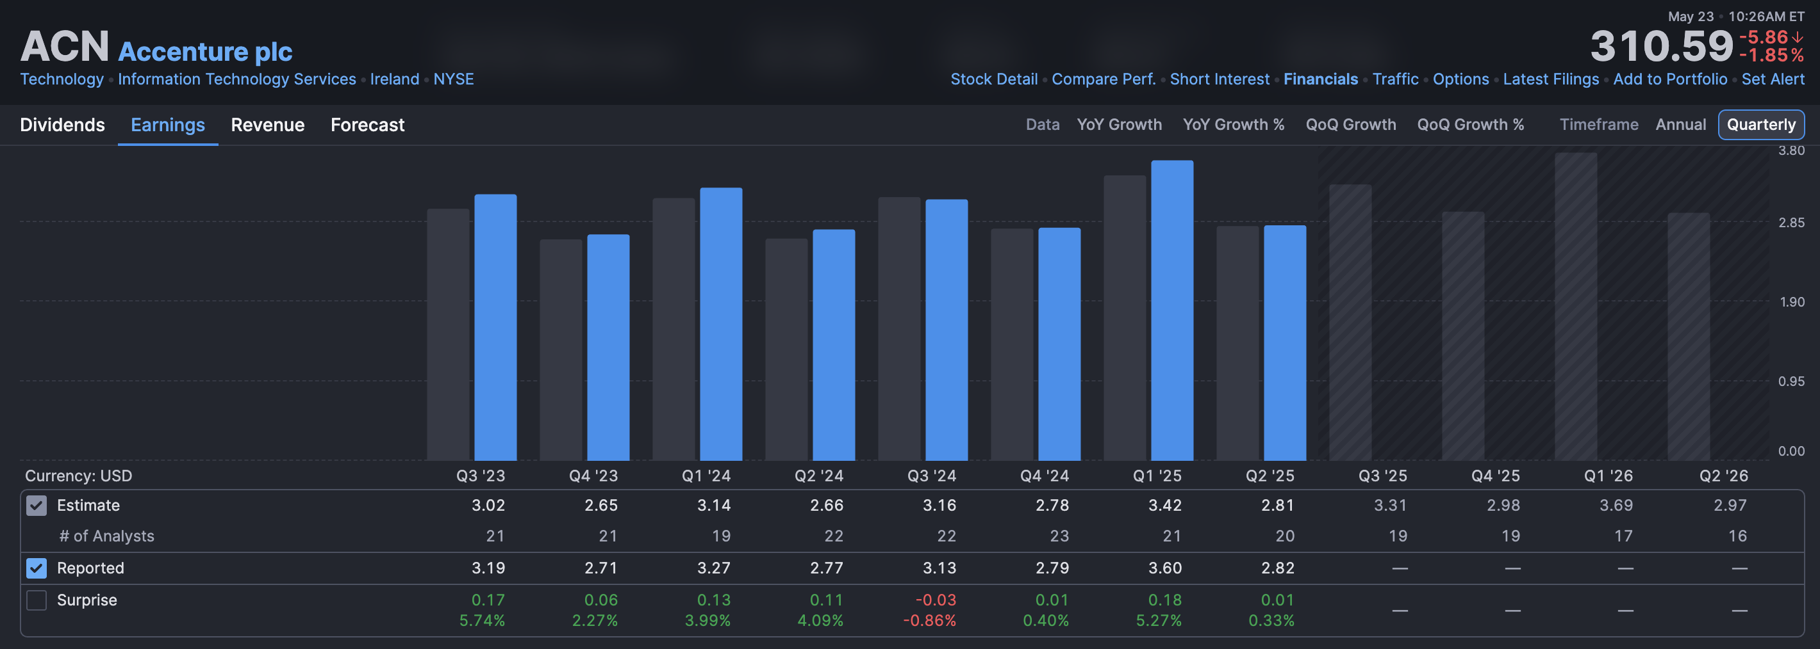Filter by Ireland country link
This screenshot has width=1820, height=649.
coord(394,79)
